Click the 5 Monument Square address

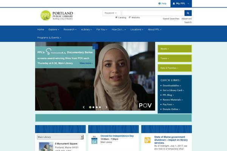point(66,144)
